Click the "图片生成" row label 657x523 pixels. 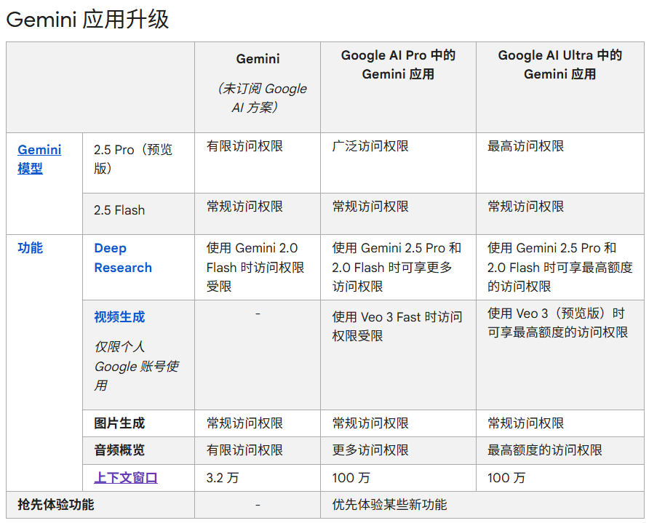point(119,423)
